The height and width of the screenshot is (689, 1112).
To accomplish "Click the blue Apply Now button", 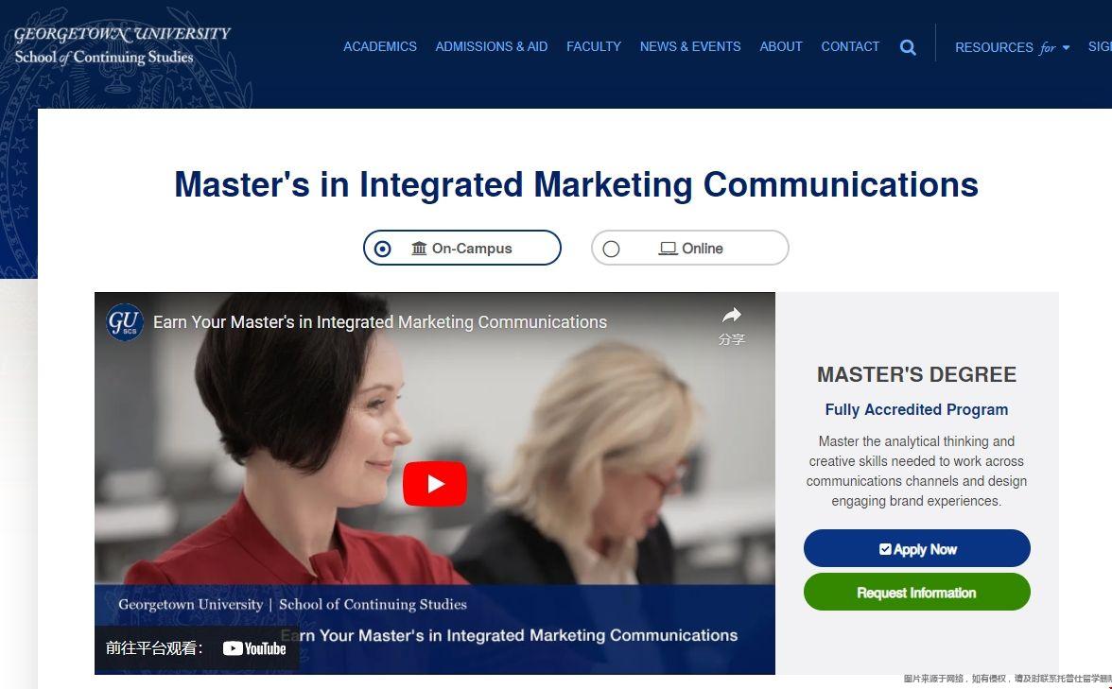I will [916, 548].
